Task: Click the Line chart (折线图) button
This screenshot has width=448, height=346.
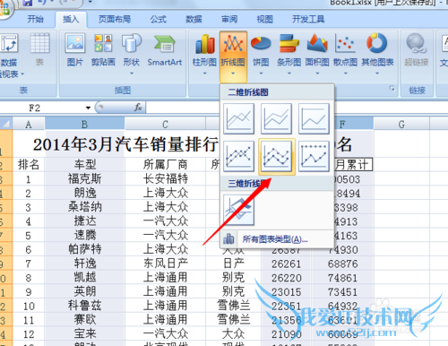Action: [233, 56]
